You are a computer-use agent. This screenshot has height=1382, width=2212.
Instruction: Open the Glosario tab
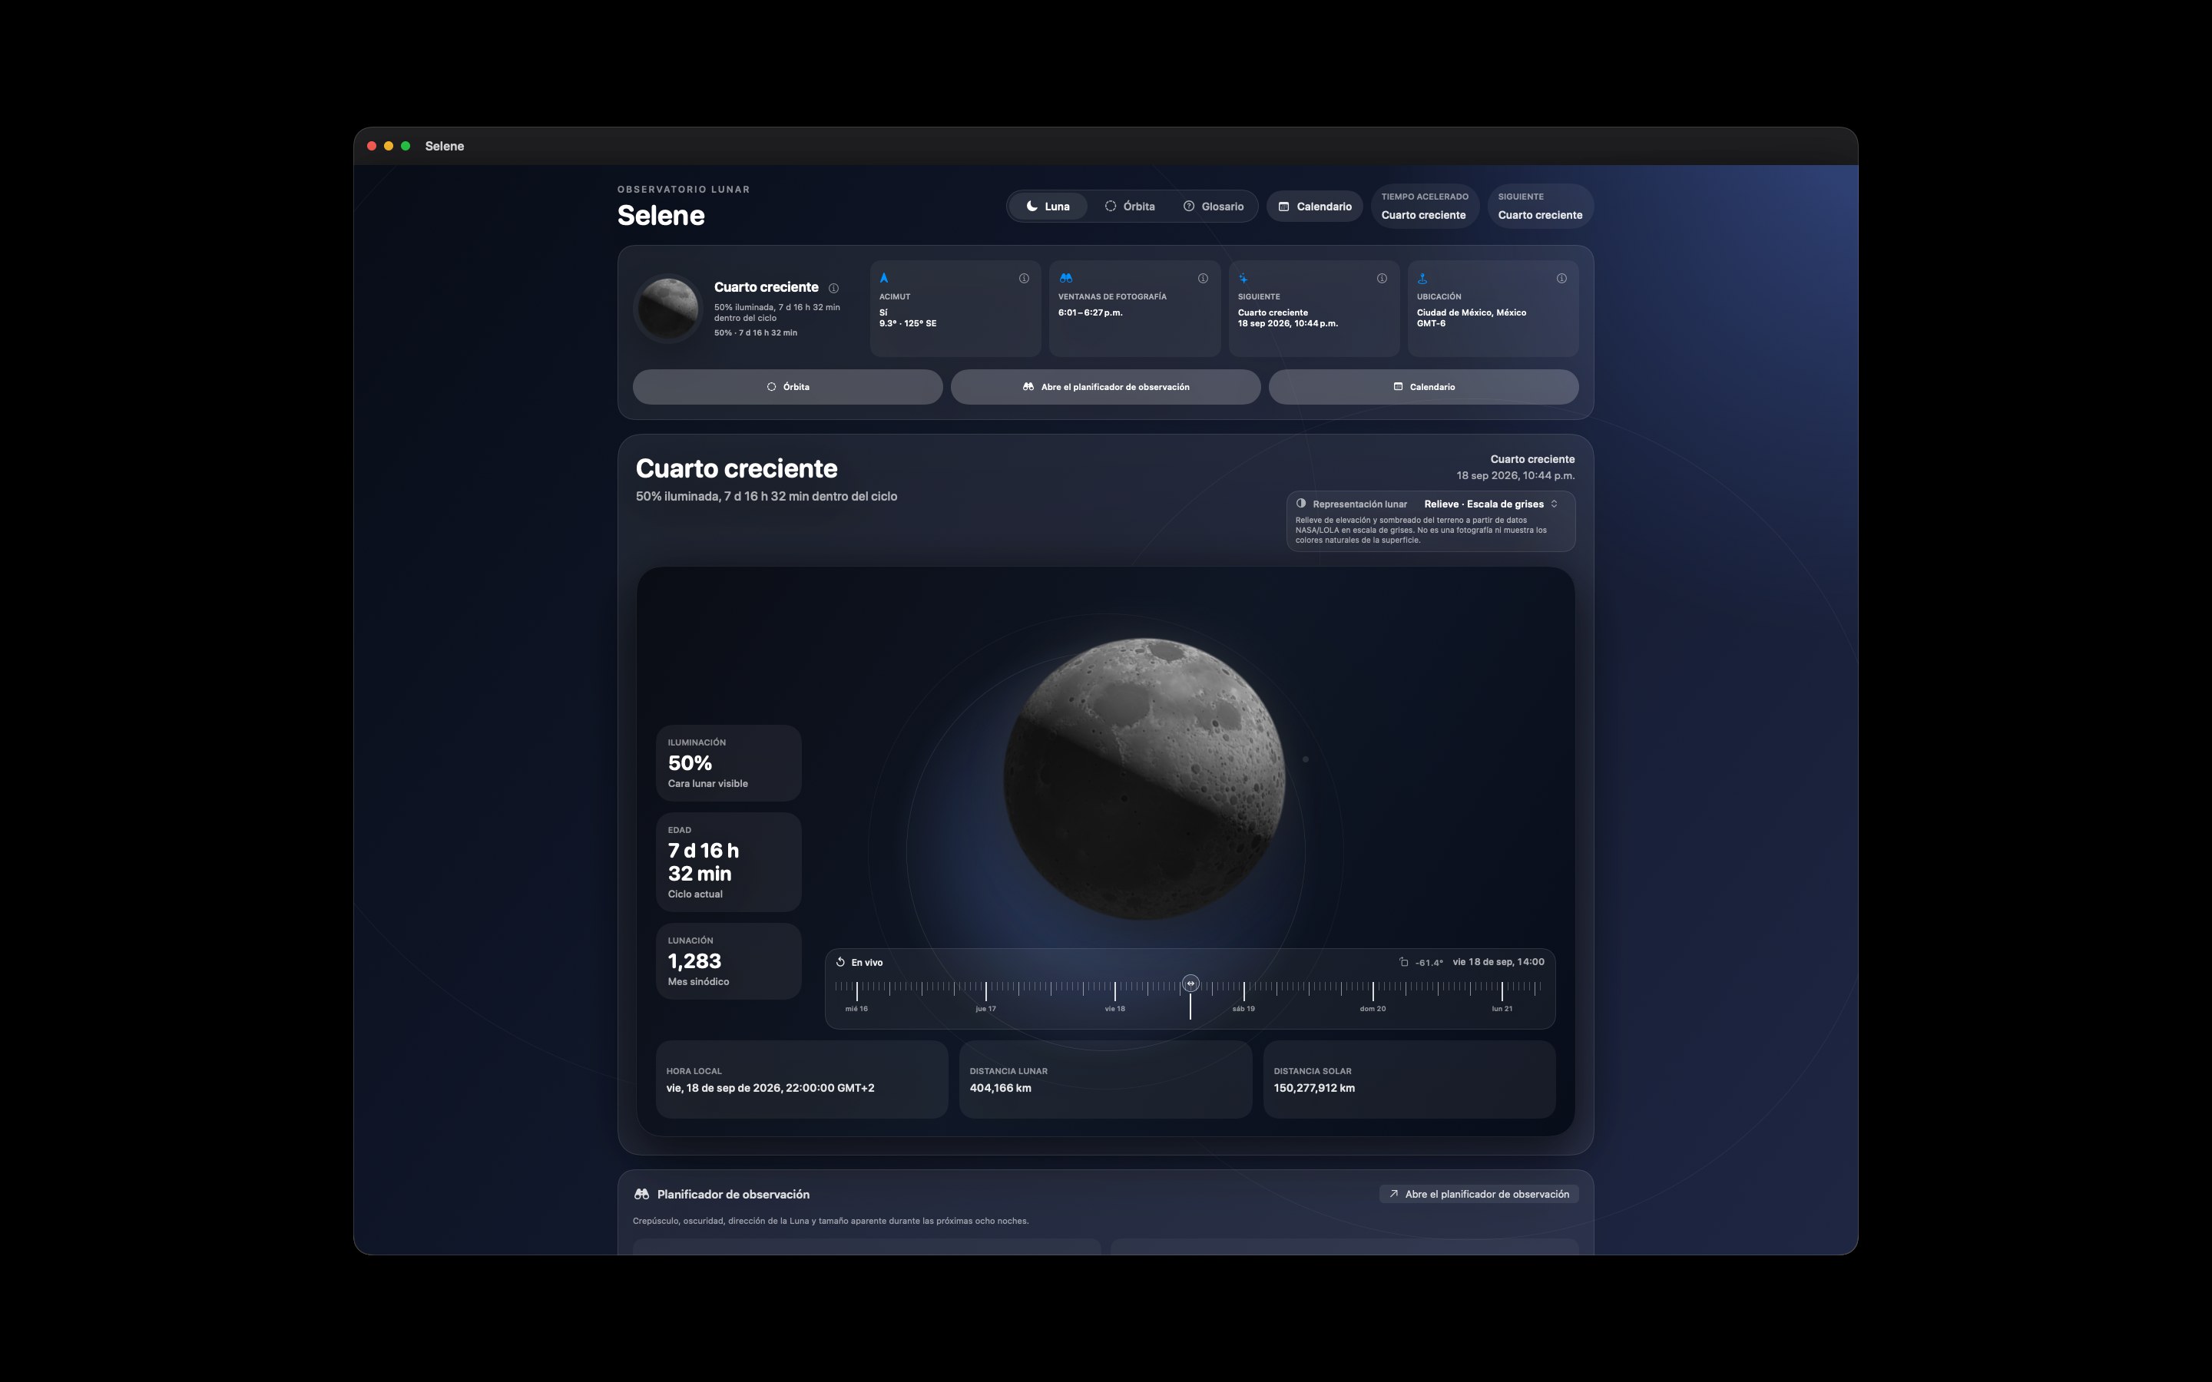pyautogui.click(x=1213, y=207)
